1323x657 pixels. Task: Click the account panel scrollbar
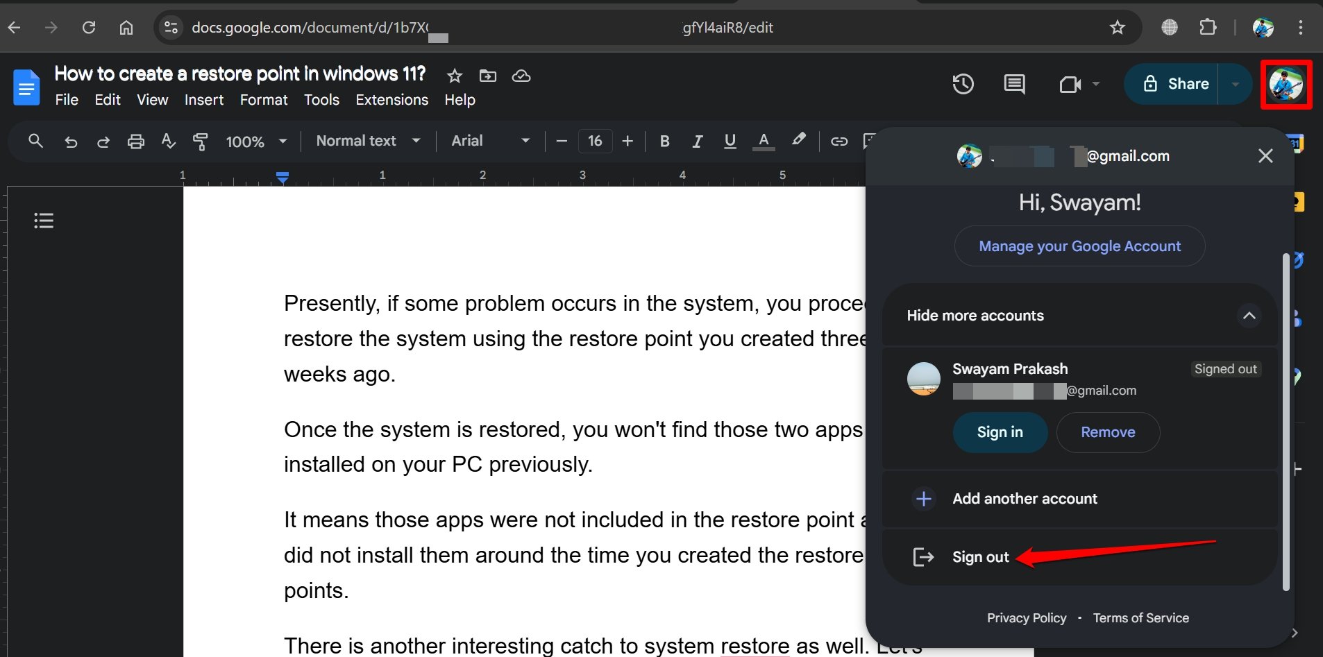[x=1286, y=422]
